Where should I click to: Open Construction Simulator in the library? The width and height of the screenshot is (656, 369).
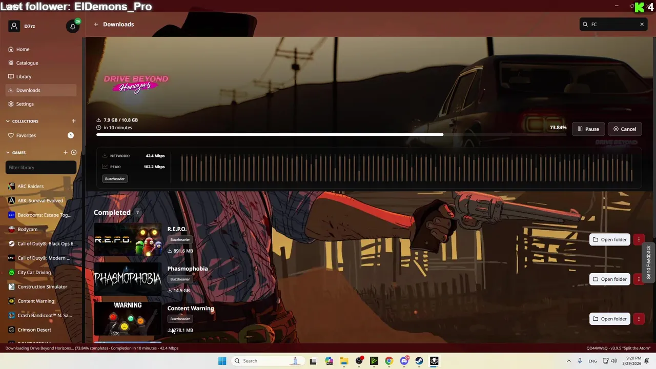[41, 287]
